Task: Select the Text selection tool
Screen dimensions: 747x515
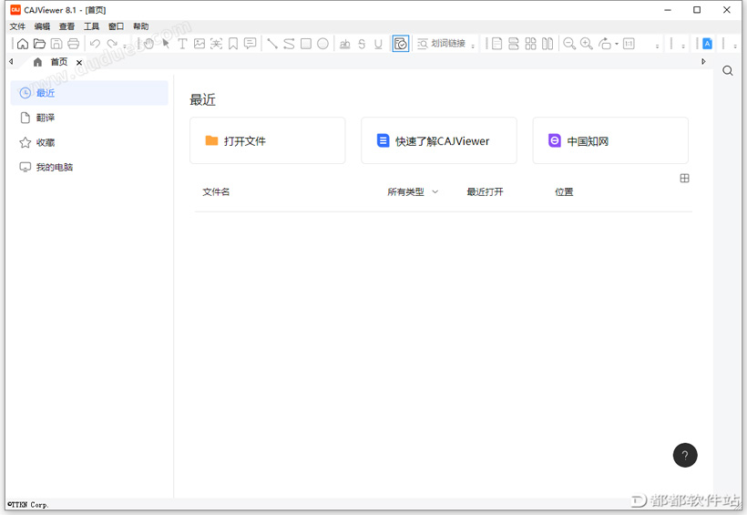Action: coord(182,44)
